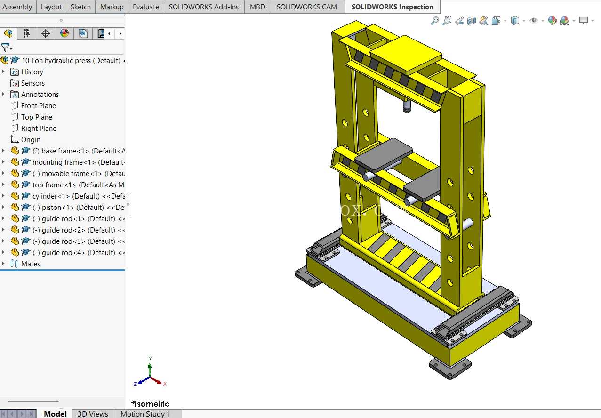Open the ConfigurationManager crosshair tab
This screenshot has width=601, height=418.
click(46, 33)
